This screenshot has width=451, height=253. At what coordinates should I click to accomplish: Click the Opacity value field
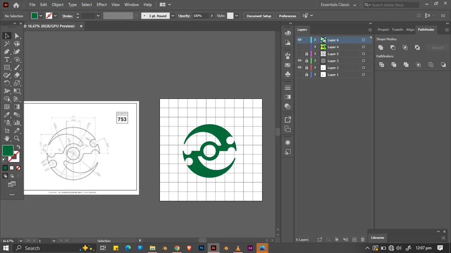pos(200,16)
